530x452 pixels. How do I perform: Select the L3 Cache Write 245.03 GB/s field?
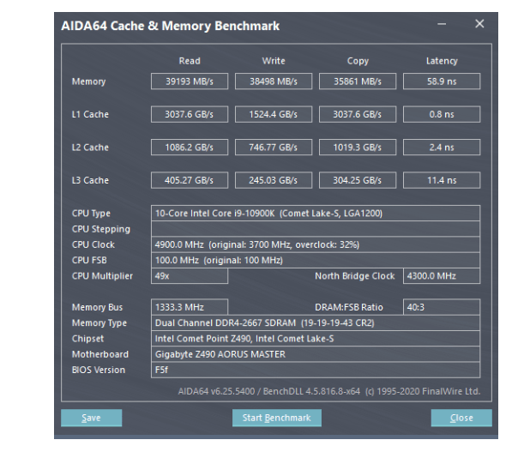273,180
